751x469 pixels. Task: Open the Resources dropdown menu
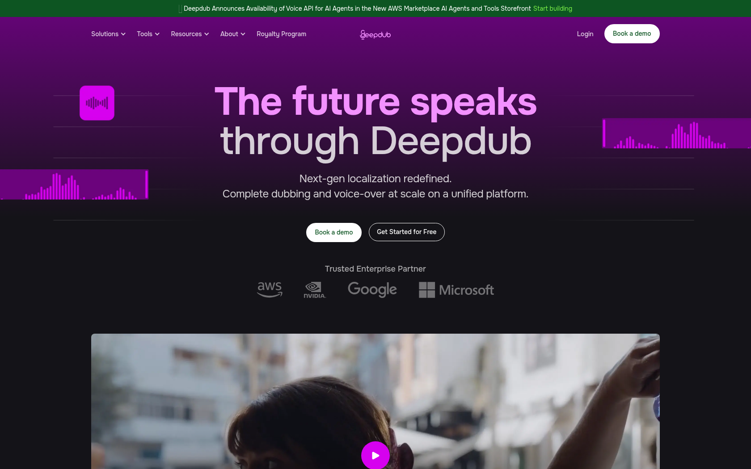click(190, 34)
